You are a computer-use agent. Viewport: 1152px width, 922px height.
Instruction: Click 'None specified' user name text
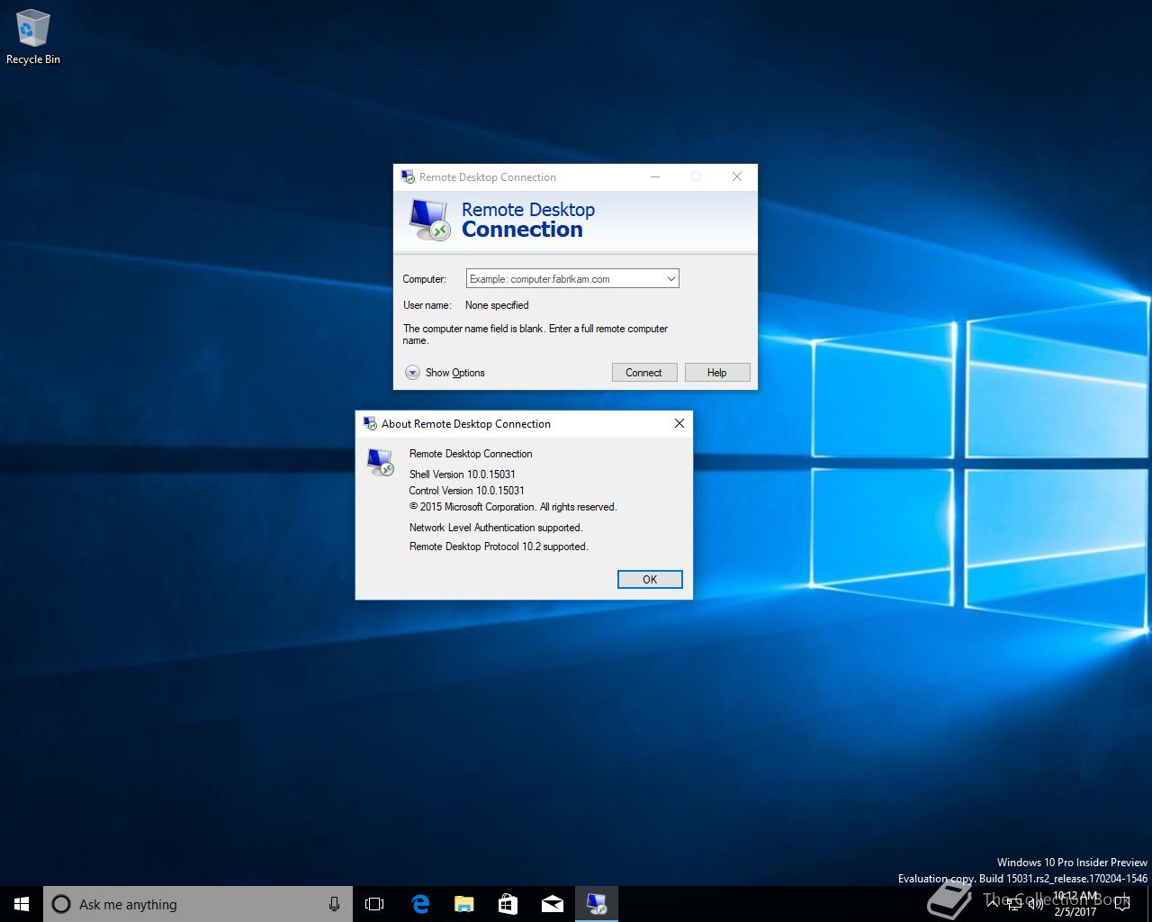click(497, 305)
